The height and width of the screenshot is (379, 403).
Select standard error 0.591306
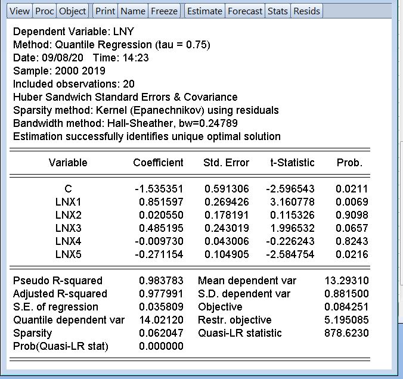(x=227, y=189)
